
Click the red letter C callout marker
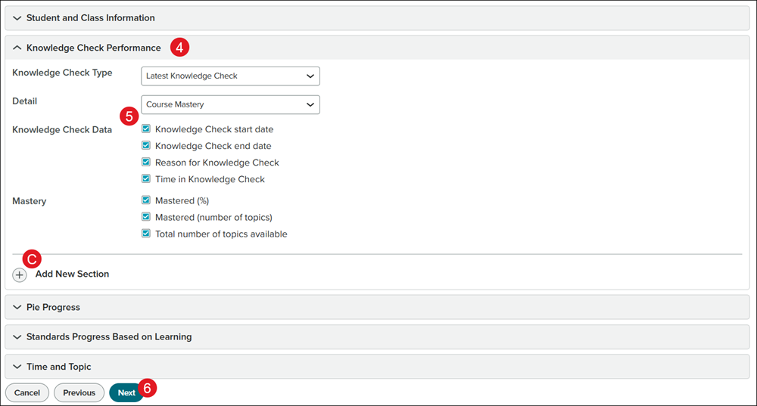coord(31,258)
